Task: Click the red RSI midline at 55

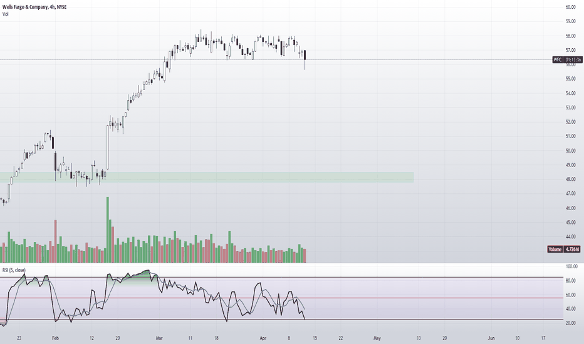Action: [x=281, y=298]
